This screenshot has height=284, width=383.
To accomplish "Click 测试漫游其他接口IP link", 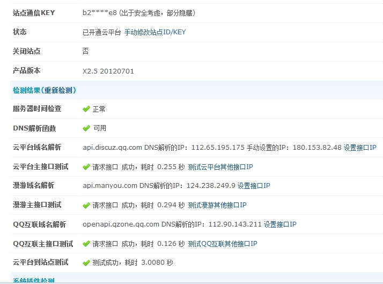I will (x=217, y=205).
